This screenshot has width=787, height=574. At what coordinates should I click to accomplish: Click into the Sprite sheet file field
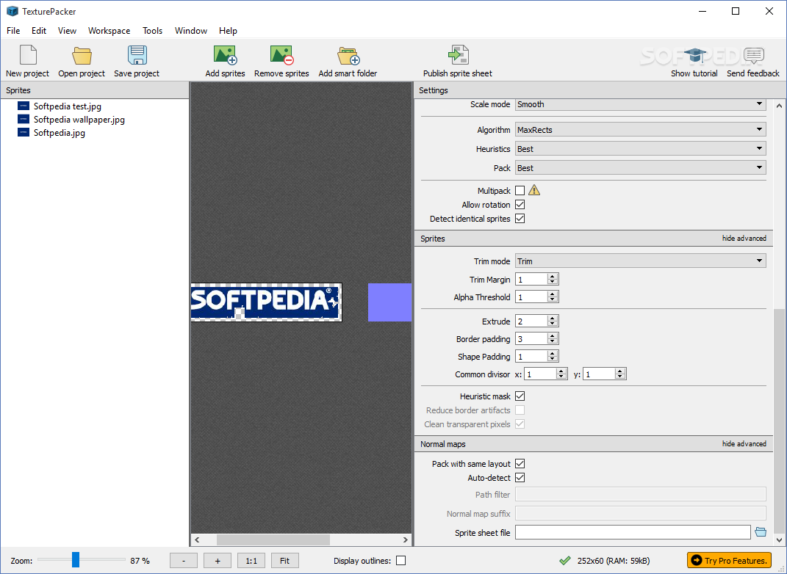coord(633,532)
